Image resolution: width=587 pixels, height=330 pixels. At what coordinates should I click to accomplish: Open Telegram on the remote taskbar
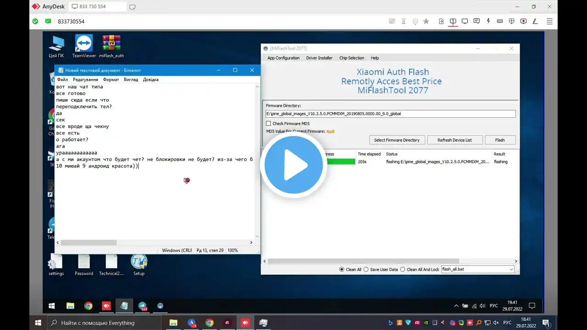click(x=142, y=306)
